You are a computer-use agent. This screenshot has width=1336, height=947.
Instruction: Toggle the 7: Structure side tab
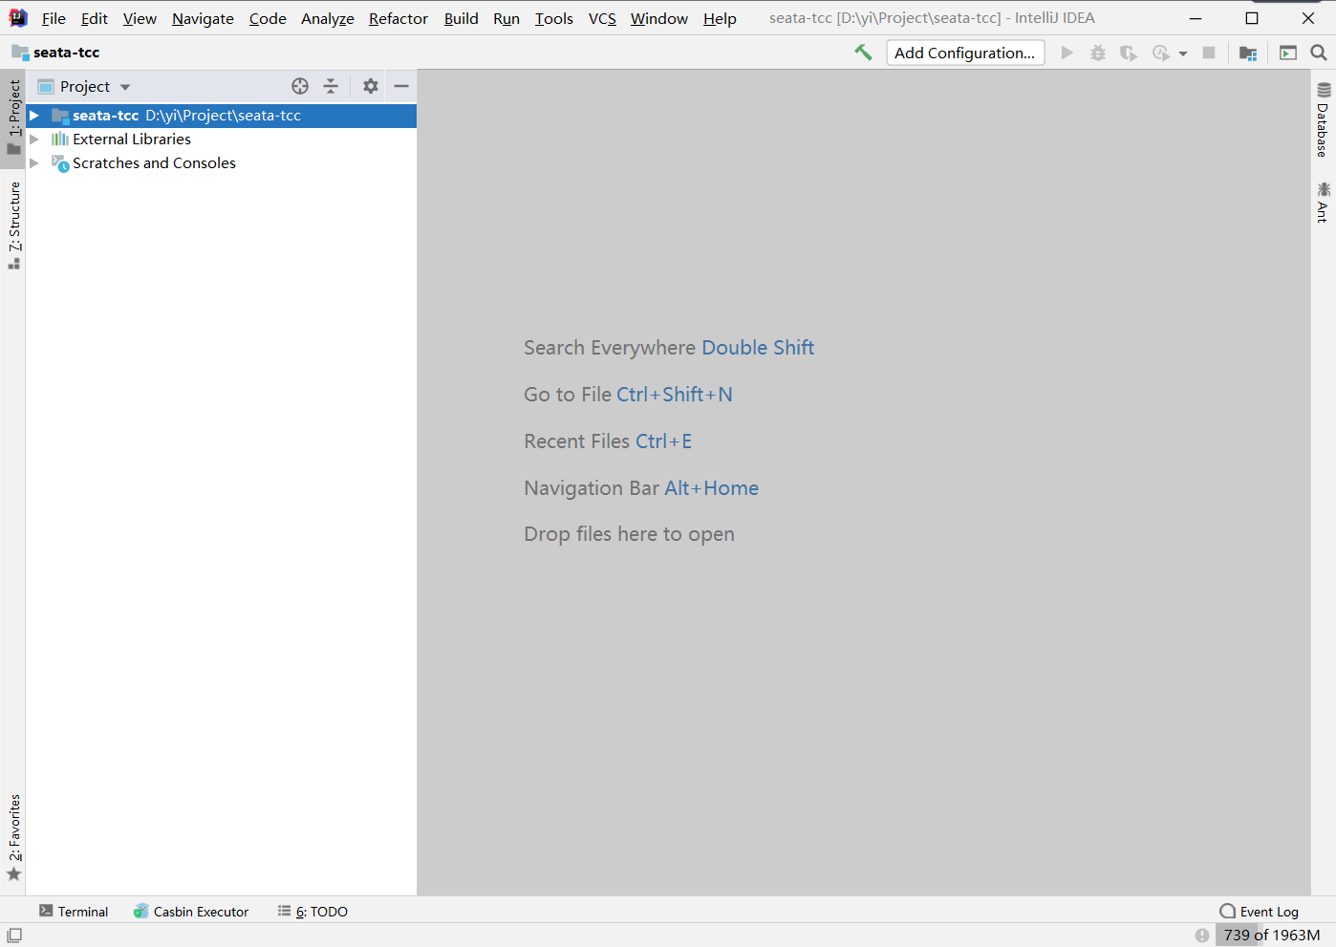13,226
